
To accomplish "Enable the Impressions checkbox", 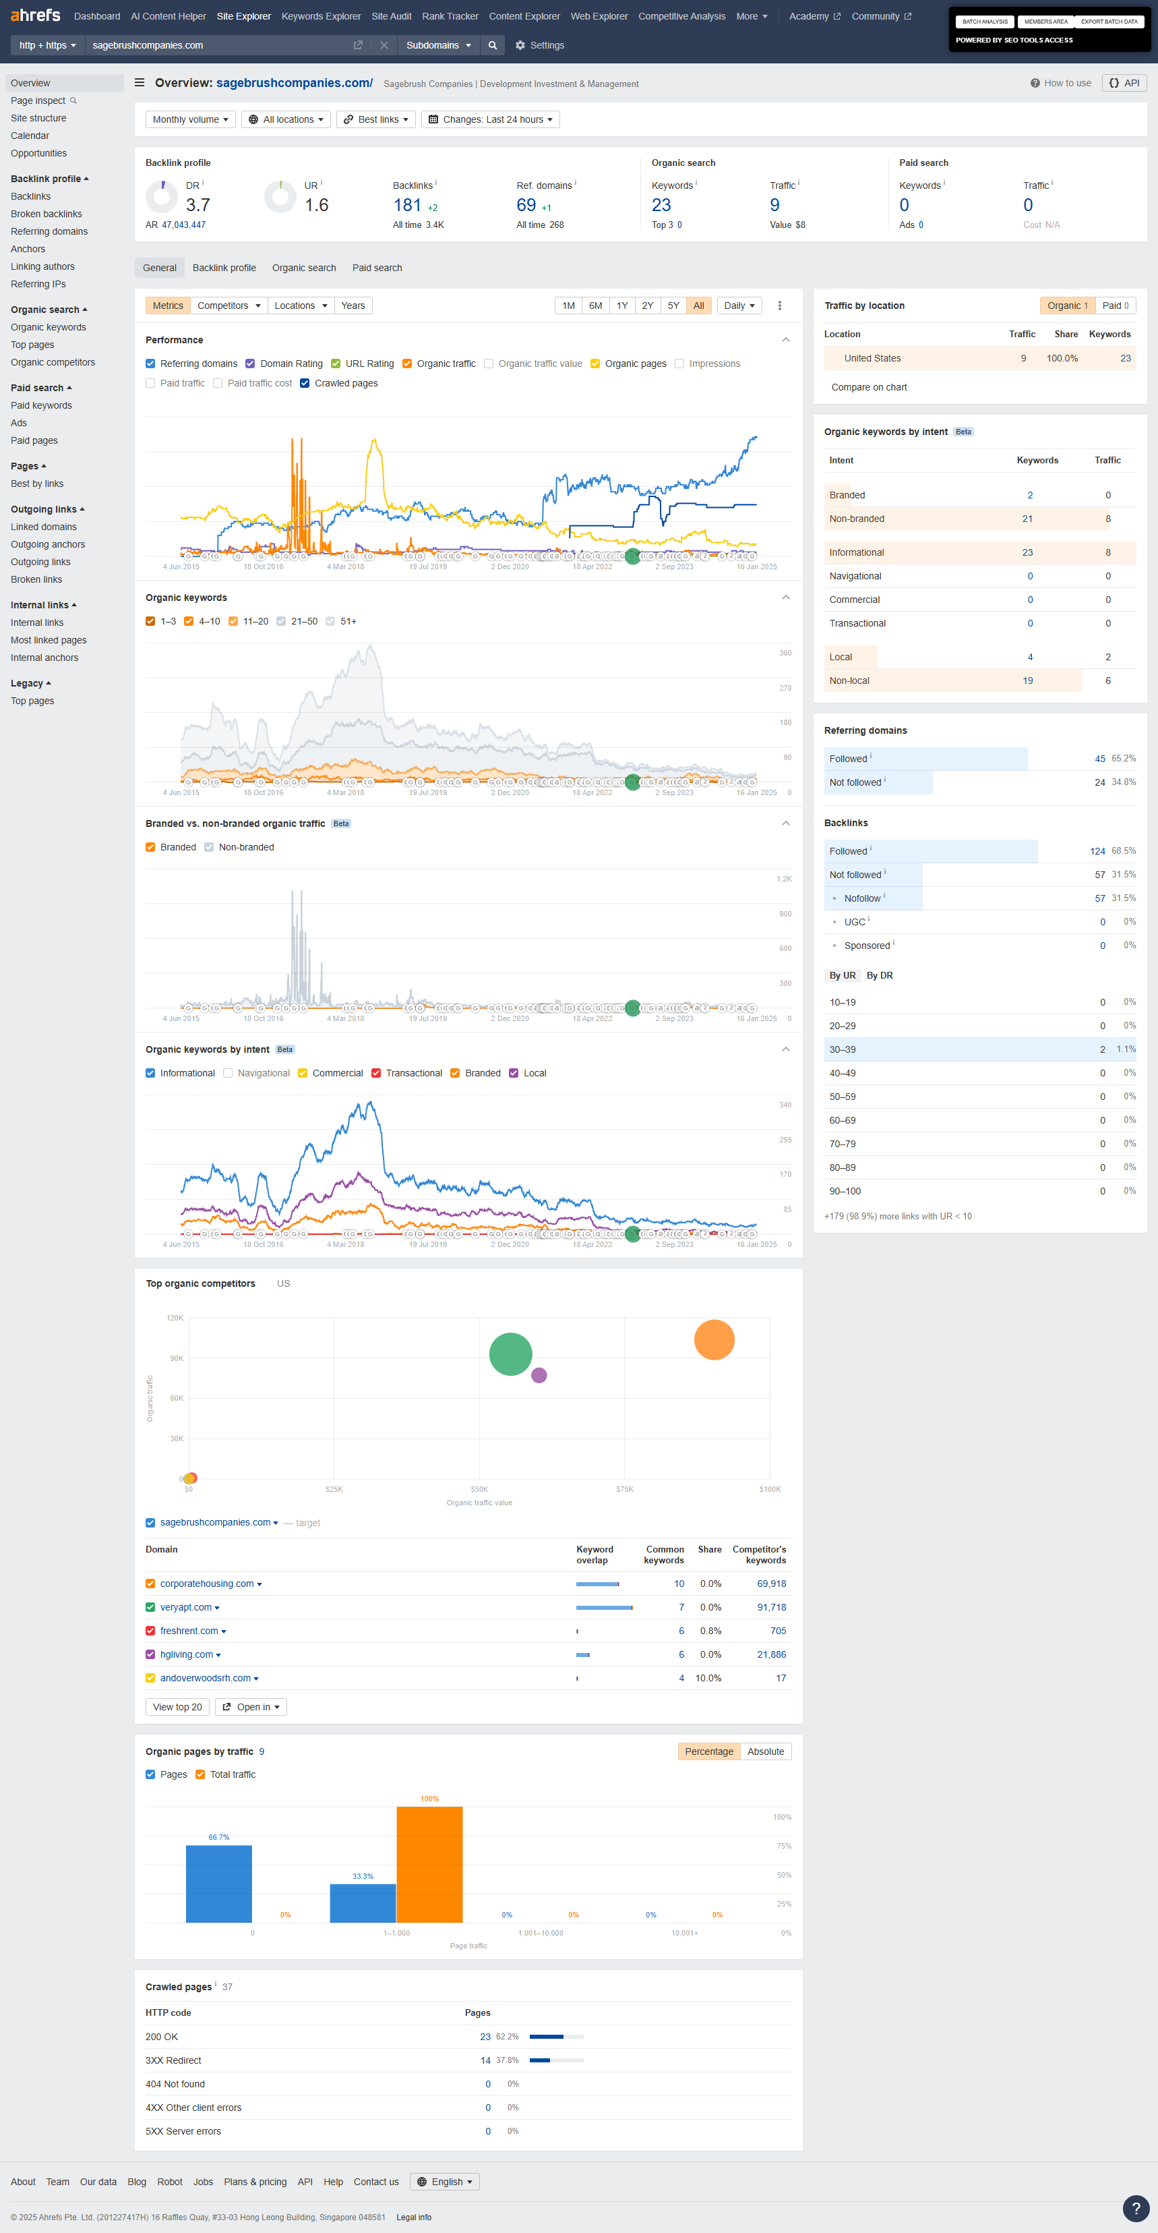I will pos(680,364).
